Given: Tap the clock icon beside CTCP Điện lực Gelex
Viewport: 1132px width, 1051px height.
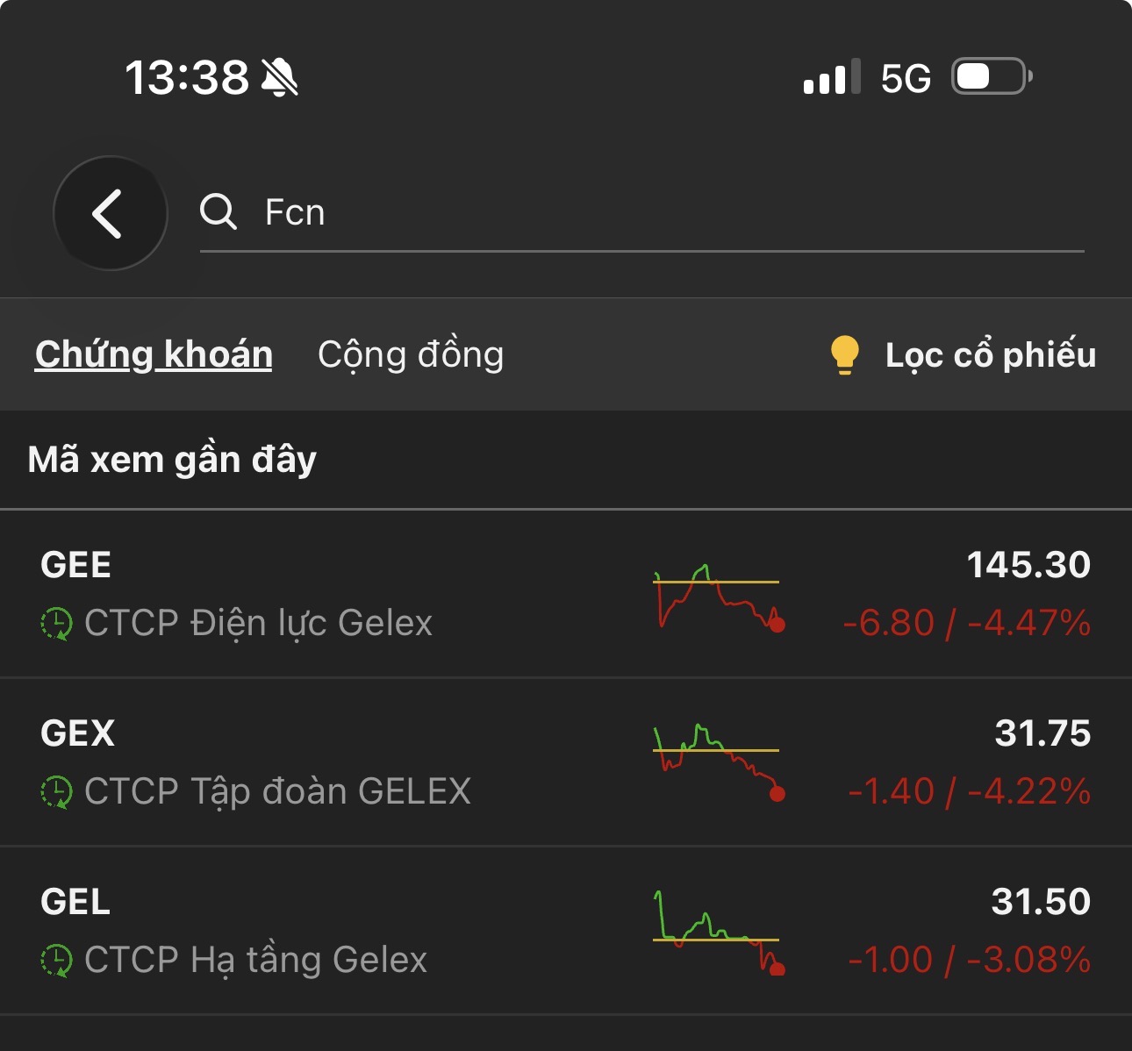Looking at the screenshot, I should (x=57, y=624).
